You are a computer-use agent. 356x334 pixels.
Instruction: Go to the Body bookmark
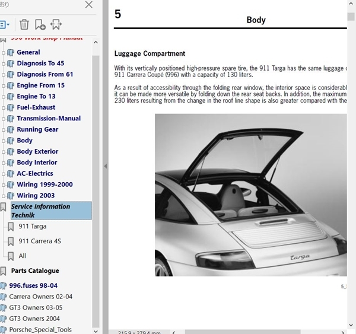tap(24, 141)
